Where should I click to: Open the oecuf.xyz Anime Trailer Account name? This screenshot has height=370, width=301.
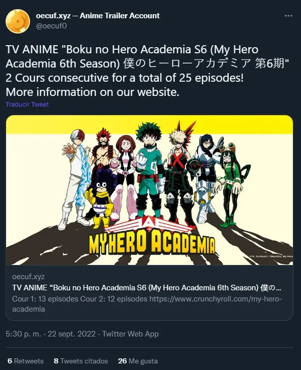pyautogui.click(x=98, y=16)
